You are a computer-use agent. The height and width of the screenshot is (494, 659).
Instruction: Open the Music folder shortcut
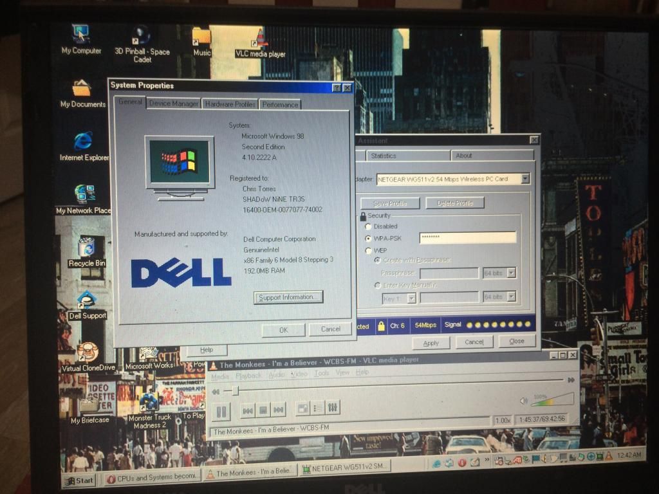pos(201,42)
